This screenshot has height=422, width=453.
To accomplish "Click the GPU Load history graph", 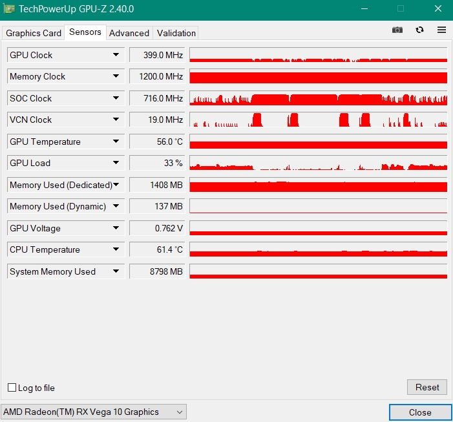I will pos(319,163).
